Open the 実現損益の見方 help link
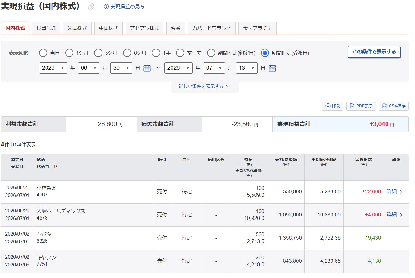The width and height of the screenshot is (415, 278). [127, 7]
